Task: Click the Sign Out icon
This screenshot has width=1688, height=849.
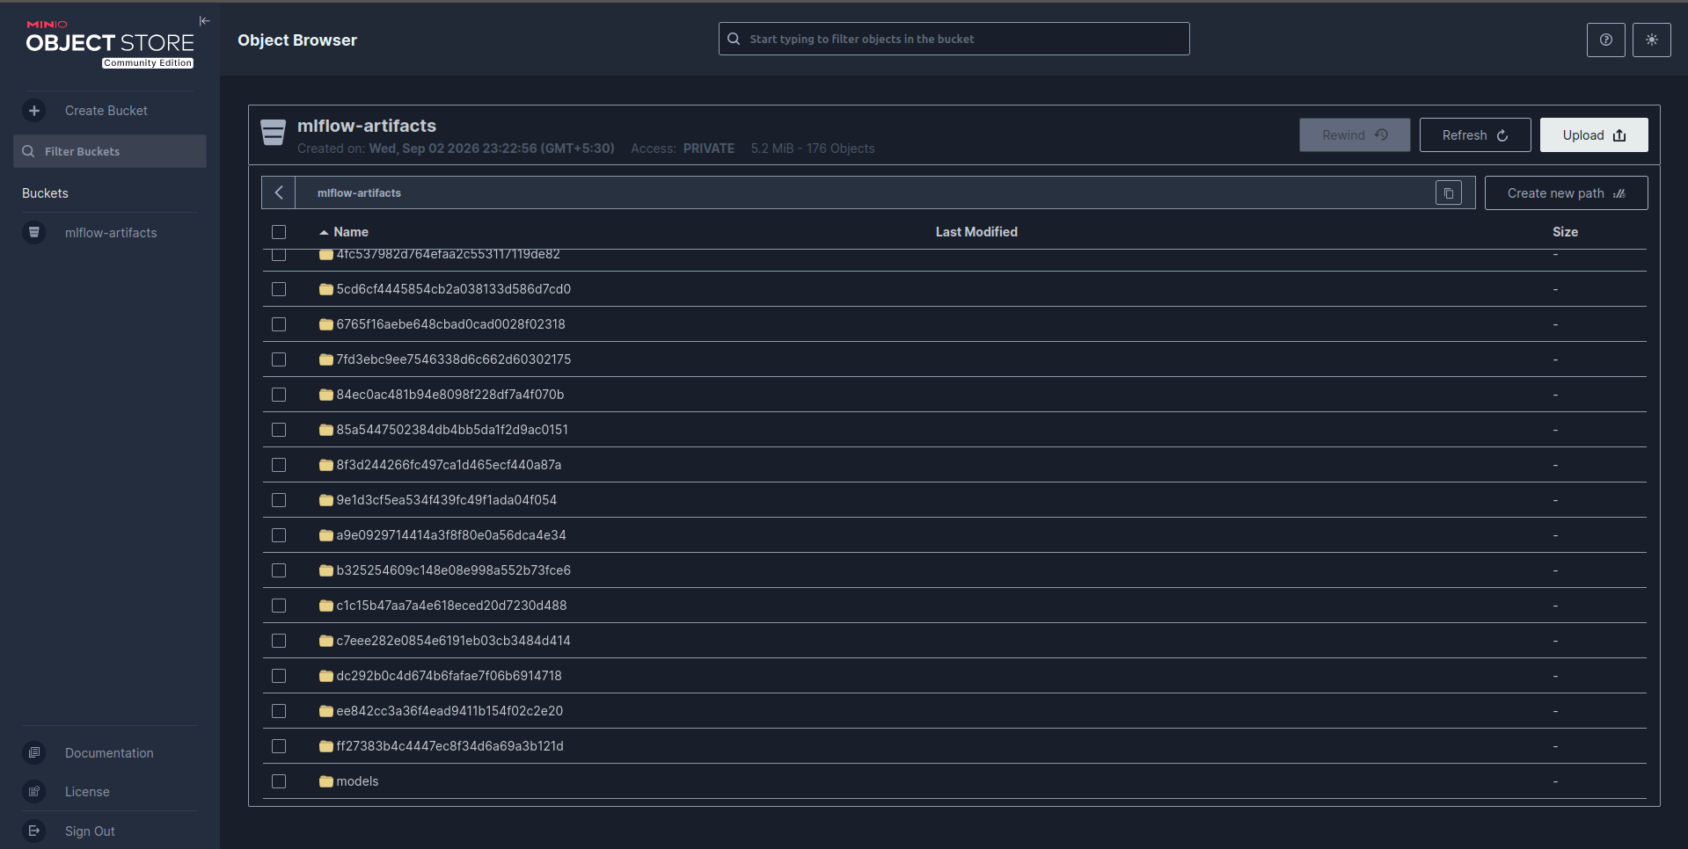Action: coord(34,831)
